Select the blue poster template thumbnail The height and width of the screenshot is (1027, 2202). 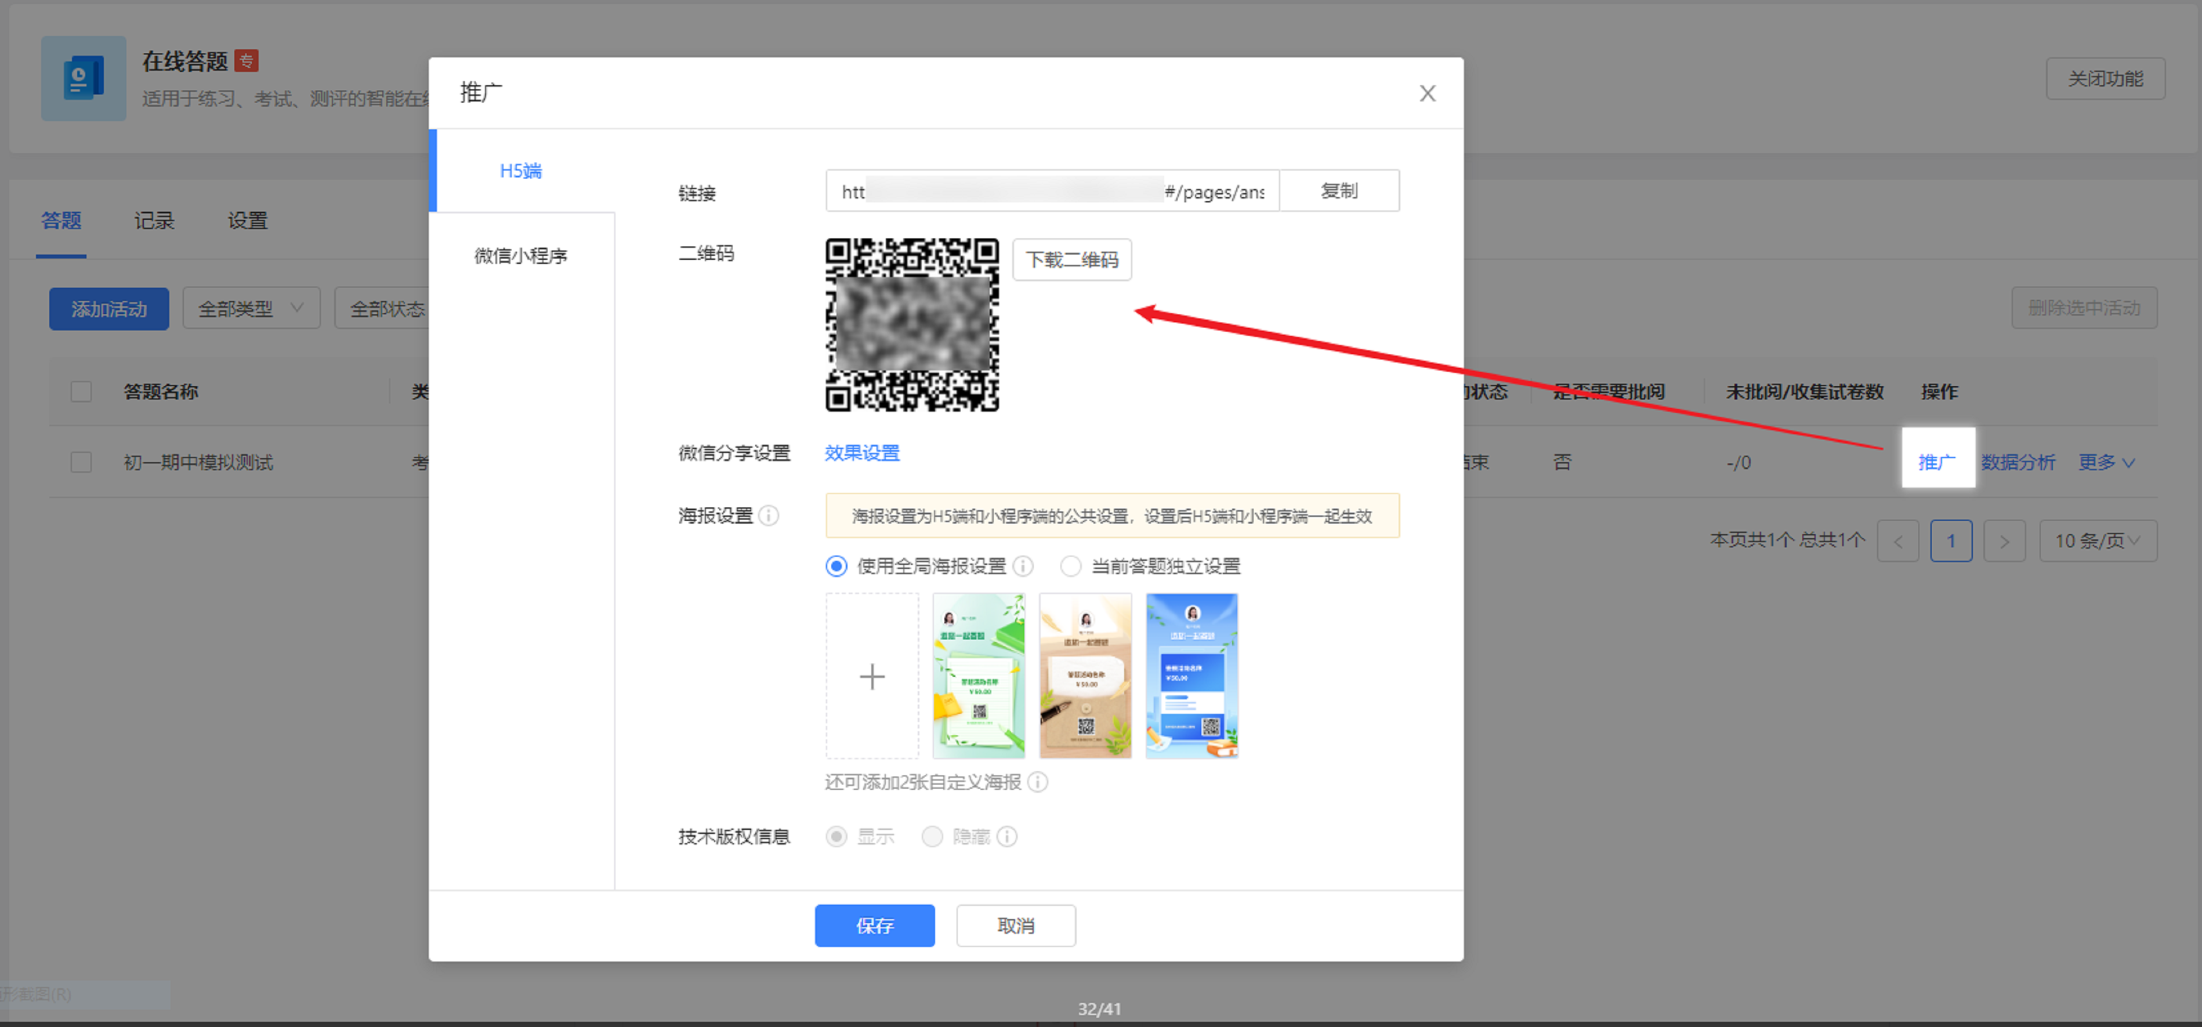(1191, 676)
